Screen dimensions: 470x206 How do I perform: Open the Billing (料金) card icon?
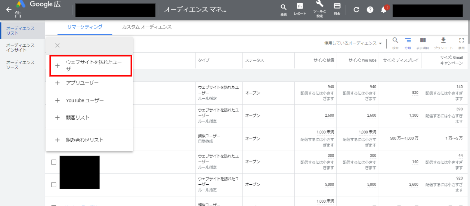coord(337,7)
